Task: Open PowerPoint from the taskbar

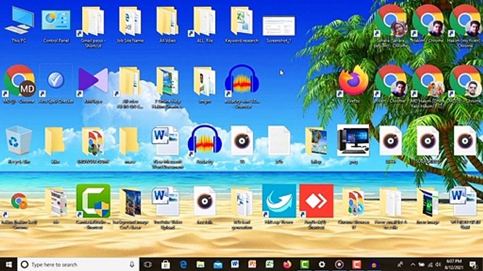Action: pos(252,265)
